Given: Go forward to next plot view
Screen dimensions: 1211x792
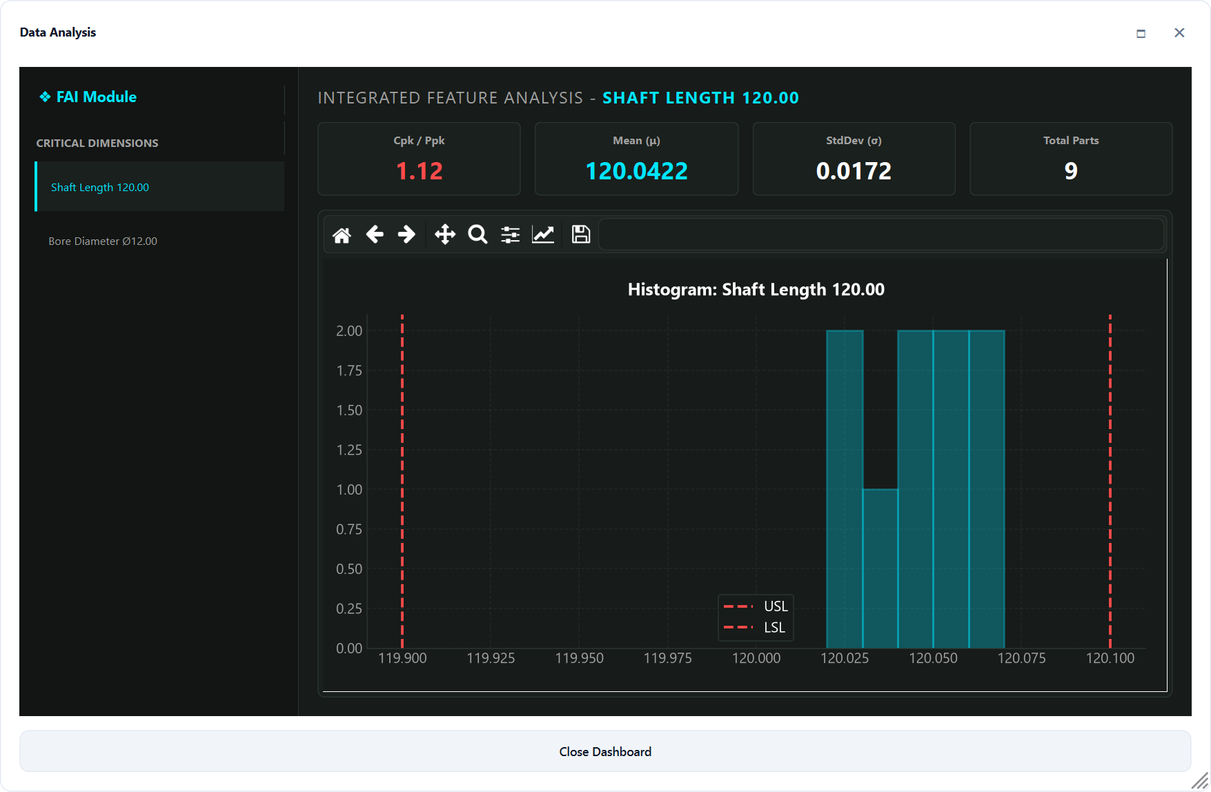Looking at the screenshot, I should point(407,235).
